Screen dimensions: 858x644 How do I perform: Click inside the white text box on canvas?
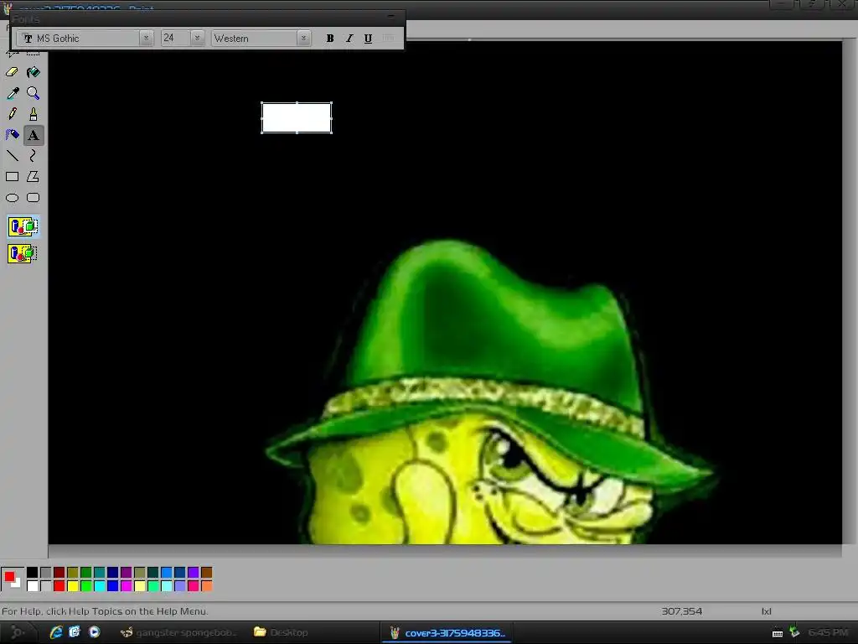297,117
